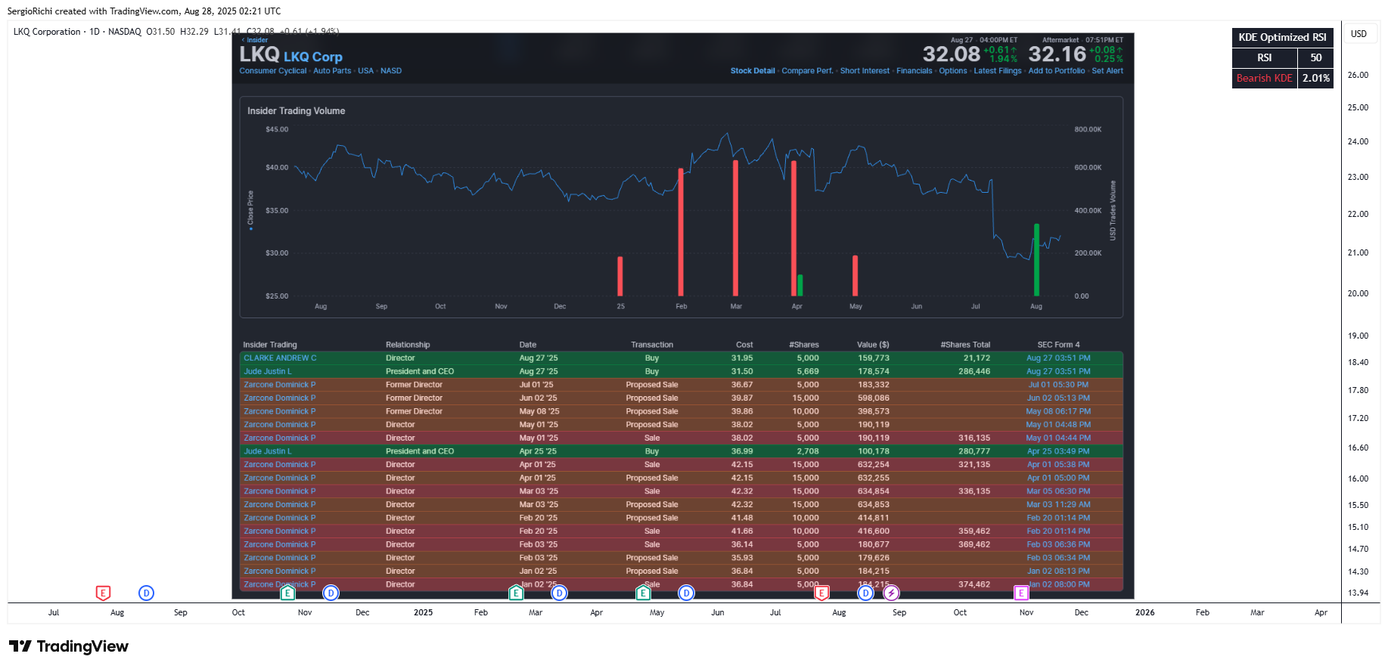
Task: Click the dividend marker between May and Jun 2025
Action: point(686,593)
